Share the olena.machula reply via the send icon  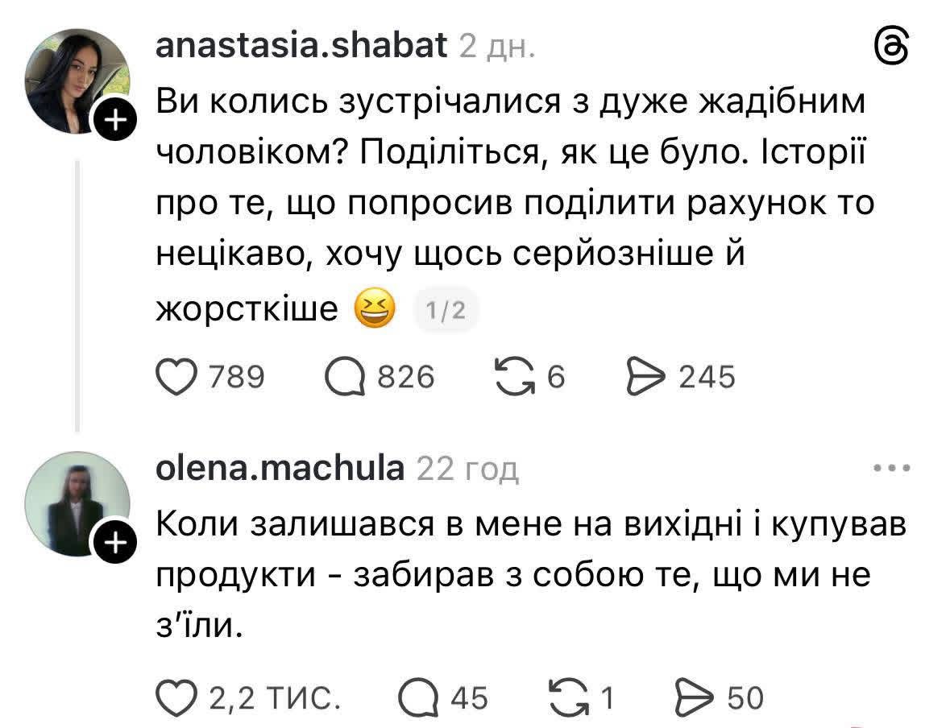click(695, 697)
